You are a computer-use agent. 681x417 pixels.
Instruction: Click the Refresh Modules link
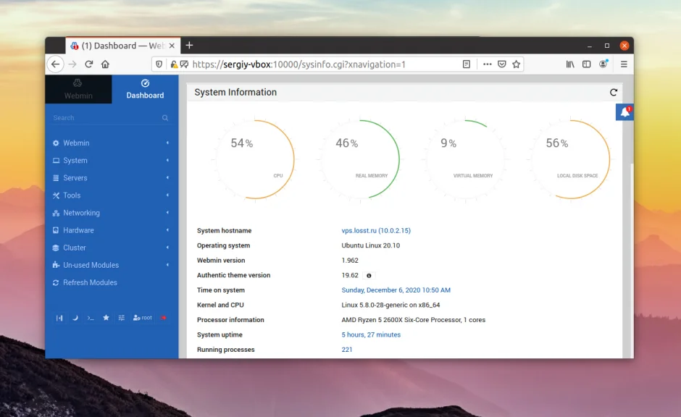coord(90,282)
